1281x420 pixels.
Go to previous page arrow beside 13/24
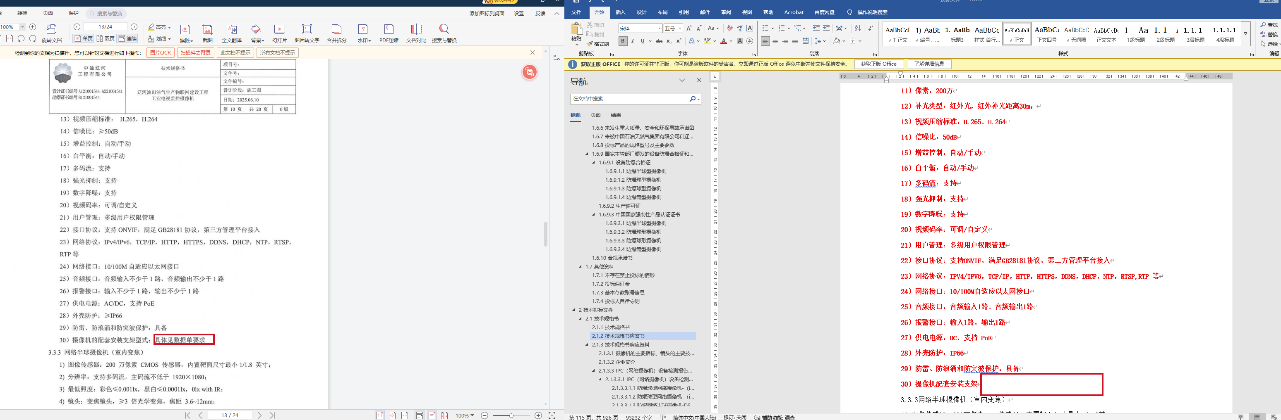click(x=77, y=27)
